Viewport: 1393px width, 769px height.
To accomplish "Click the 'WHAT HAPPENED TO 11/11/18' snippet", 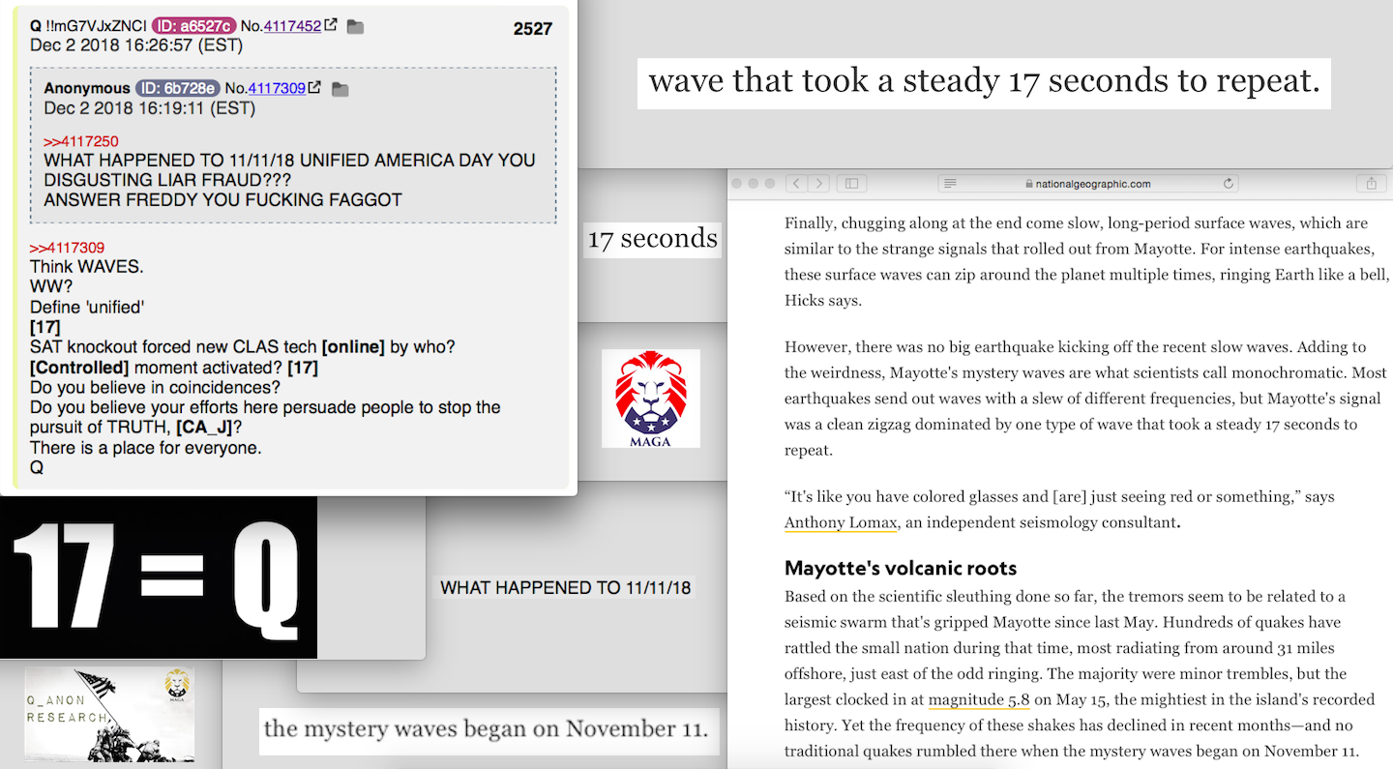I will 566,588.
